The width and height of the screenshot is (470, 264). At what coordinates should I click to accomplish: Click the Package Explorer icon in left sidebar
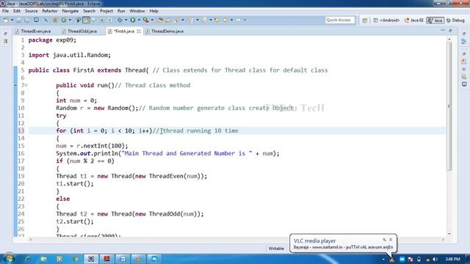coord(5,41)
